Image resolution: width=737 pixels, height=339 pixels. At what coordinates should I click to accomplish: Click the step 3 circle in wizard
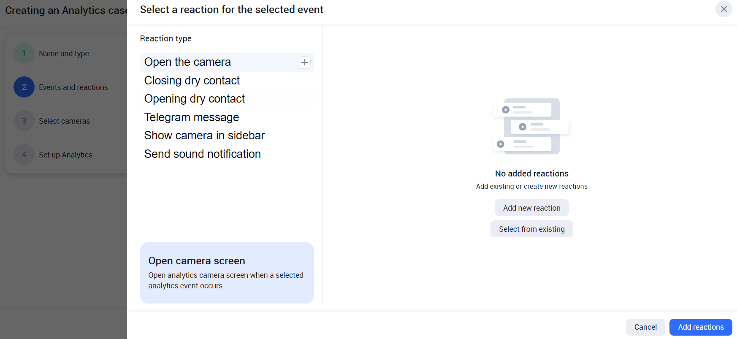[x=24, y=121]
